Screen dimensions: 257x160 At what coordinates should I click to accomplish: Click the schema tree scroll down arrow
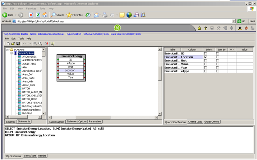coord(43,113)
